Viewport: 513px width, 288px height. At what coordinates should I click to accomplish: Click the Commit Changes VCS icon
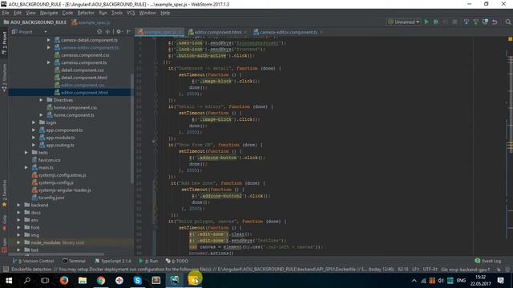pyautogui.click(x=475, y=22)
